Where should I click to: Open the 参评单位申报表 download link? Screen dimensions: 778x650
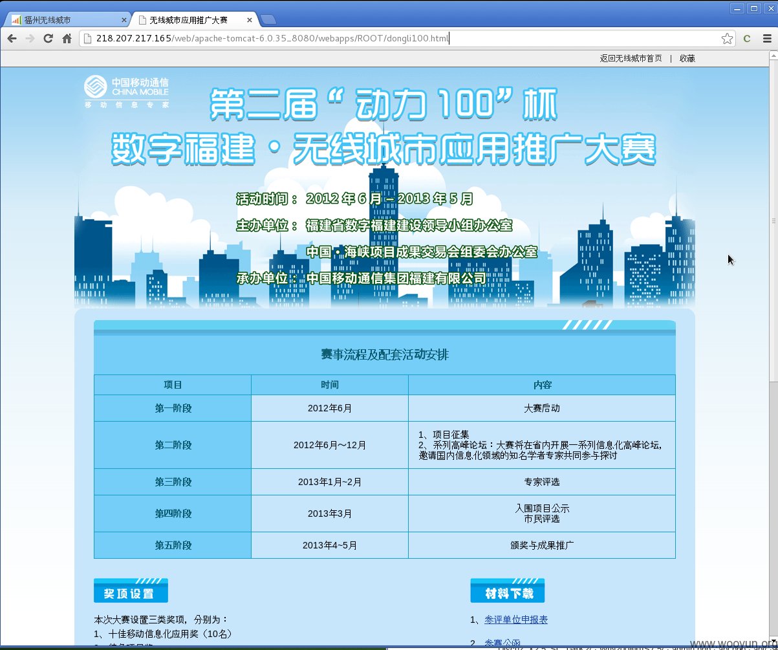[516, 620]
